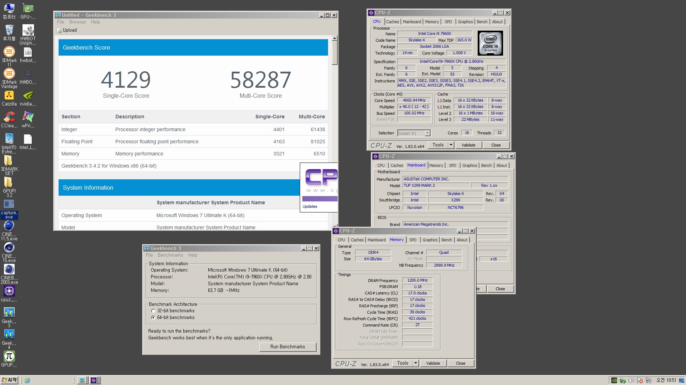686x385 pixels.
Task: Launch CINEBENCH 11.5 exe icon
Action: [9, 231]
